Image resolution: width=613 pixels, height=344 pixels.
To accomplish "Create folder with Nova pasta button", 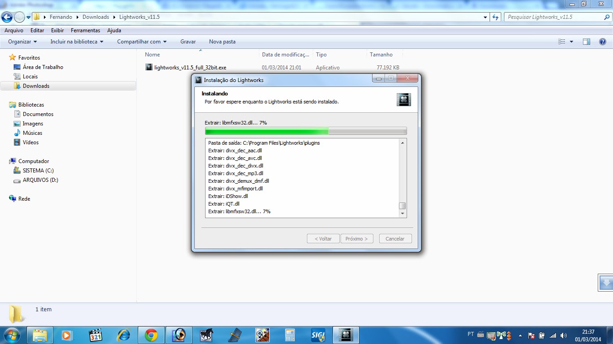I will (x=222, y=42).
